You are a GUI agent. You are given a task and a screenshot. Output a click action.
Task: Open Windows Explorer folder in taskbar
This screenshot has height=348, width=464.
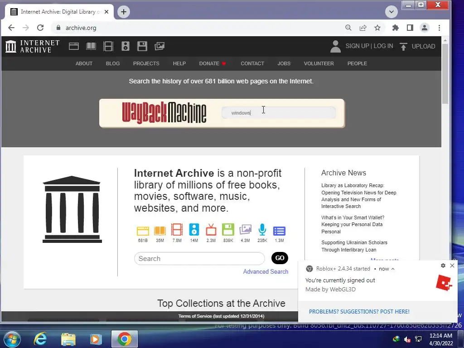[68, 339]
